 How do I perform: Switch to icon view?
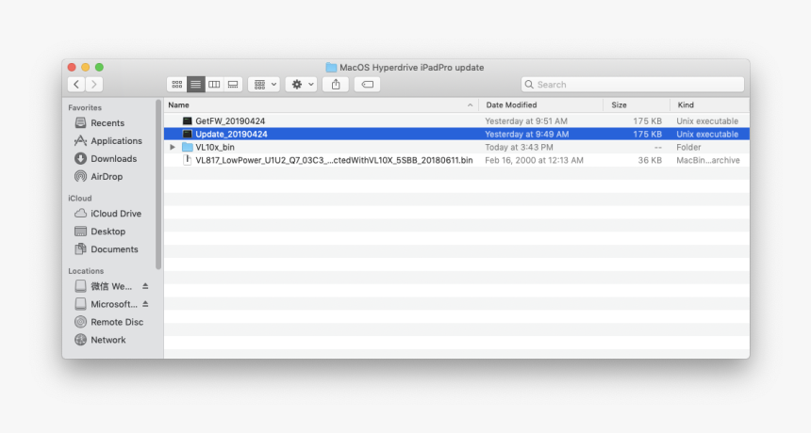pos(177,84)
